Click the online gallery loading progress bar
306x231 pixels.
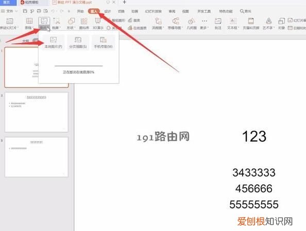(x=79, y=66)
